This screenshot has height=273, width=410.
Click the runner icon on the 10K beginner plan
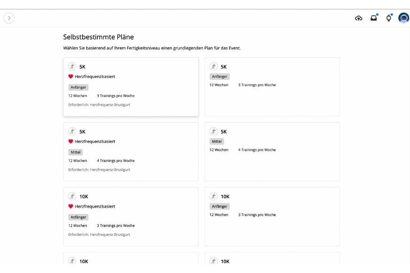pos(214,196)
